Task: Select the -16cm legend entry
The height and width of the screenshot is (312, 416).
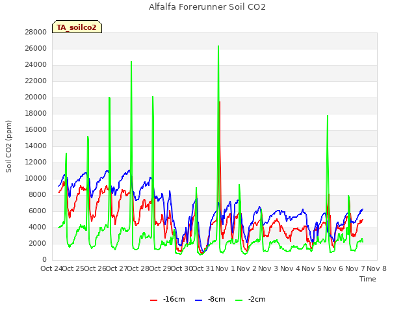Action: coord(168,299)
